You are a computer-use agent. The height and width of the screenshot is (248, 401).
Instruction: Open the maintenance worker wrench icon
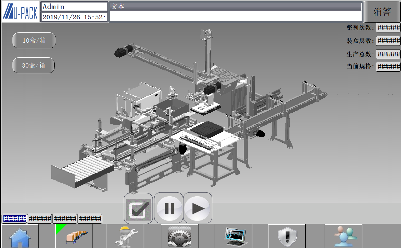click(125, 236)
